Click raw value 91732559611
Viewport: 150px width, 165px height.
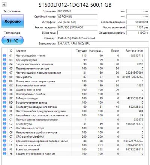tap(134, 149)
